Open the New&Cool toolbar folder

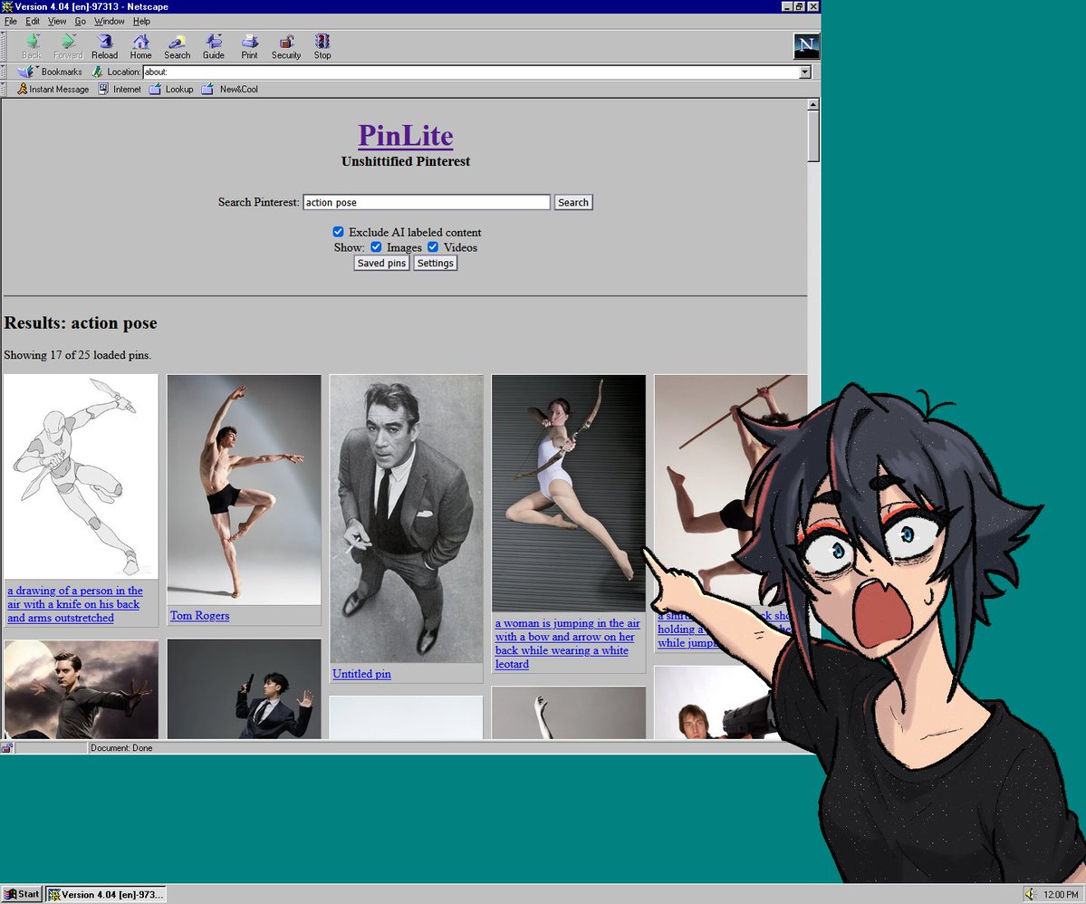coord(230,89)
